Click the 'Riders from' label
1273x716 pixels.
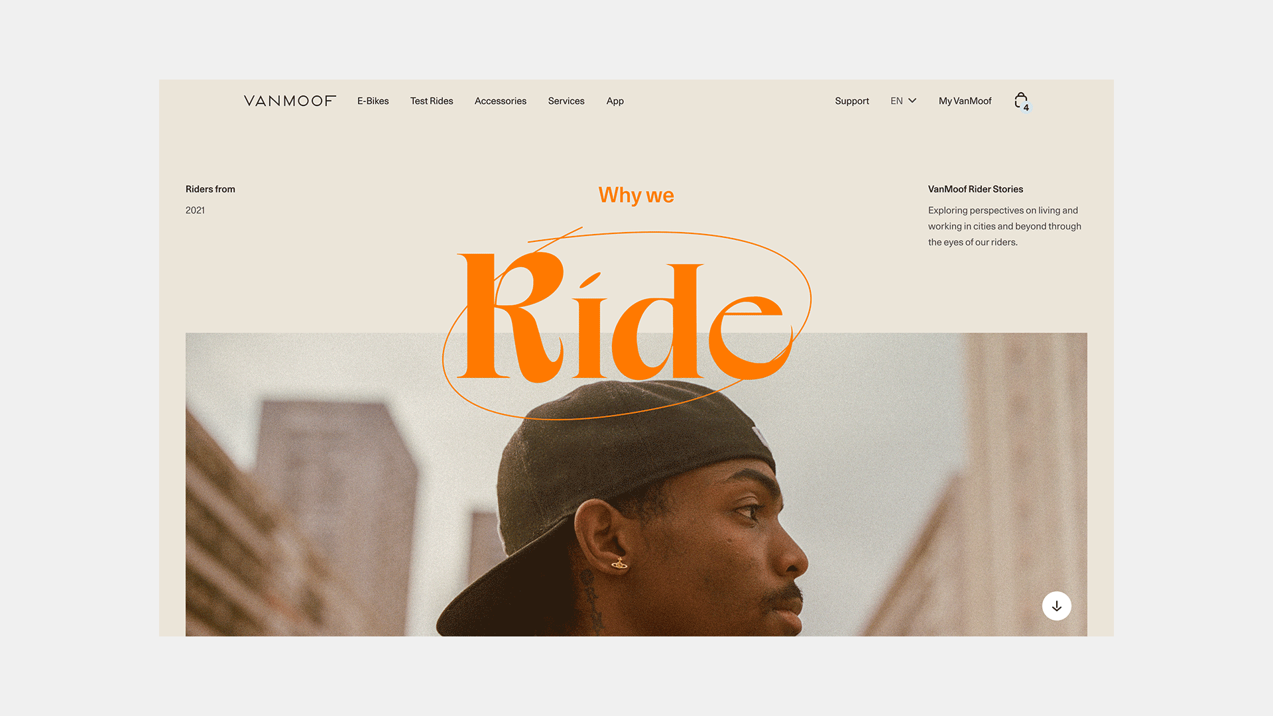pos(210,189)
